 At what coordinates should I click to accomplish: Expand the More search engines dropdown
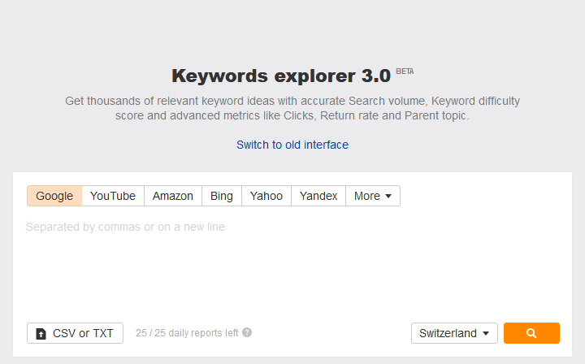(x=373, y=196)
